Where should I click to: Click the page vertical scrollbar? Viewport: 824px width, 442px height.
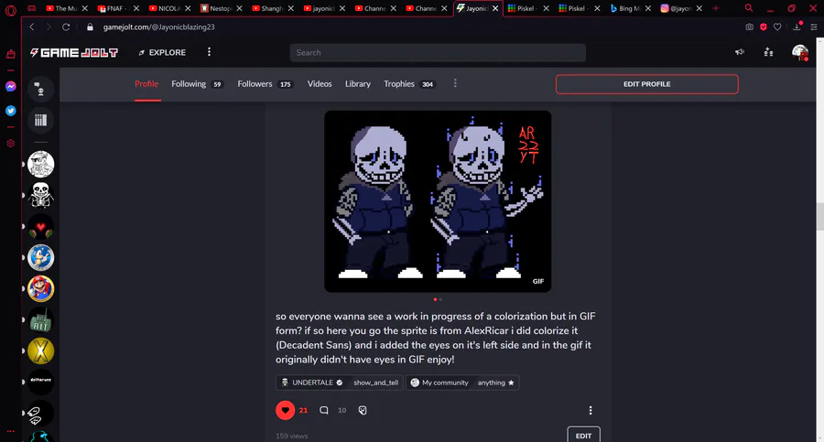[x=819, y=216]
